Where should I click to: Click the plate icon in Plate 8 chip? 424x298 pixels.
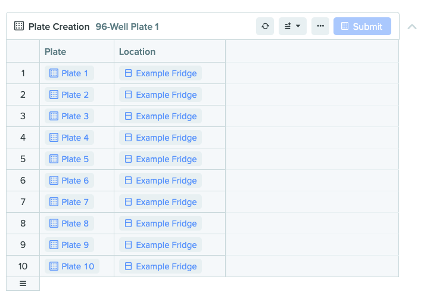(x=54, y=223)
